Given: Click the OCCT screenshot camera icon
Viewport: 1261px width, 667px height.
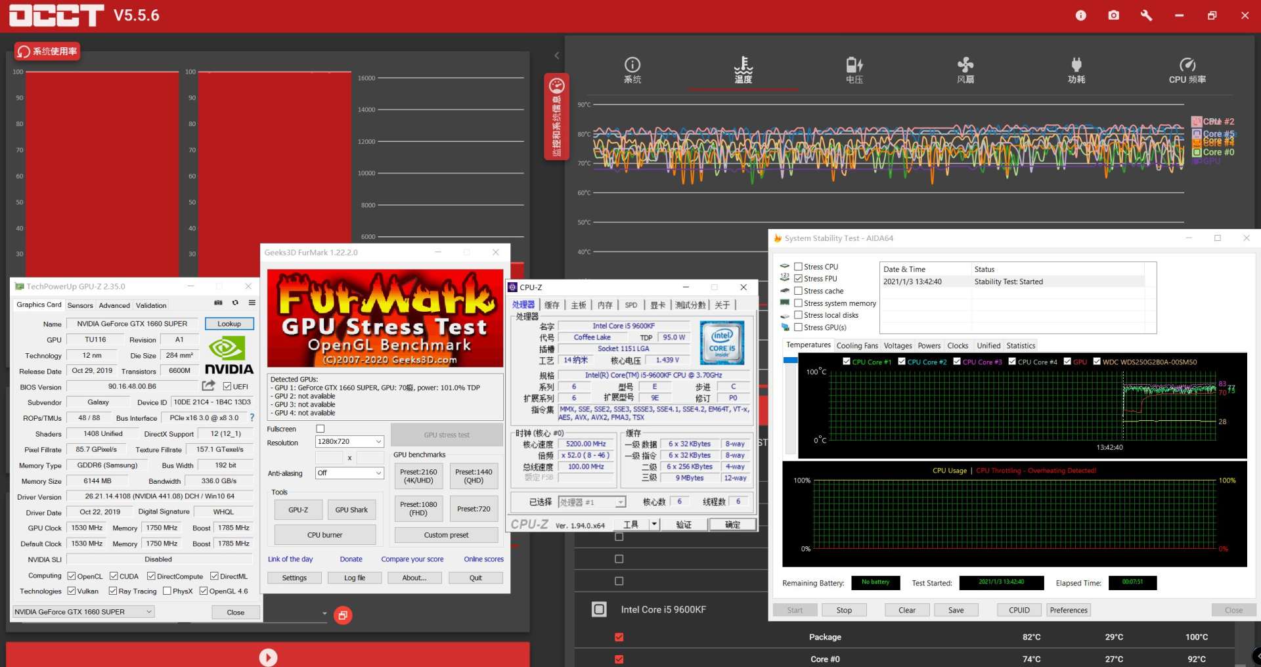Looking at the screenshot, I should (1113, 15).
